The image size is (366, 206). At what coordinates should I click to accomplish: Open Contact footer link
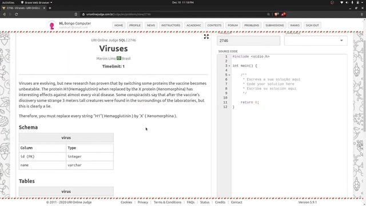point(236,202)
